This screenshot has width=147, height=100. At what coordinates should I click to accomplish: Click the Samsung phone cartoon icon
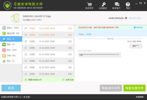pyautogui.click(x=15, y=18)
